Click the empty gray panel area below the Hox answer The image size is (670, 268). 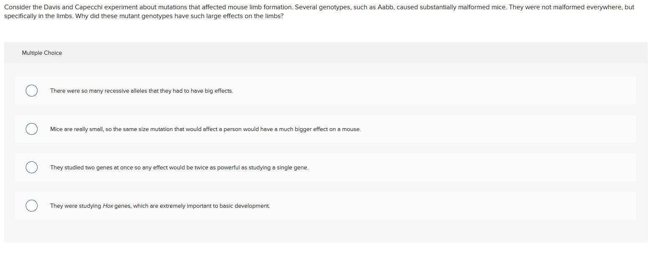[326, 231]
